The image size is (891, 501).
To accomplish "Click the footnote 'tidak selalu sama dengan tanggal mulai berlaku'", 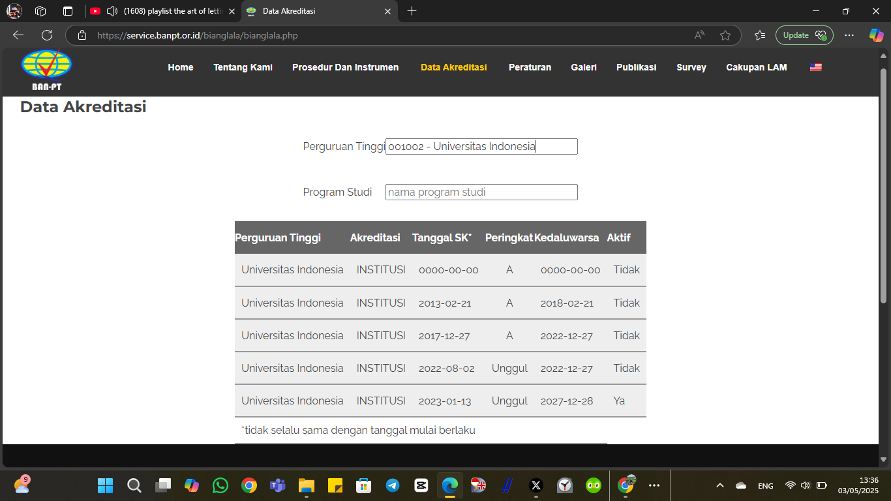I will click(x=358, y=430).
